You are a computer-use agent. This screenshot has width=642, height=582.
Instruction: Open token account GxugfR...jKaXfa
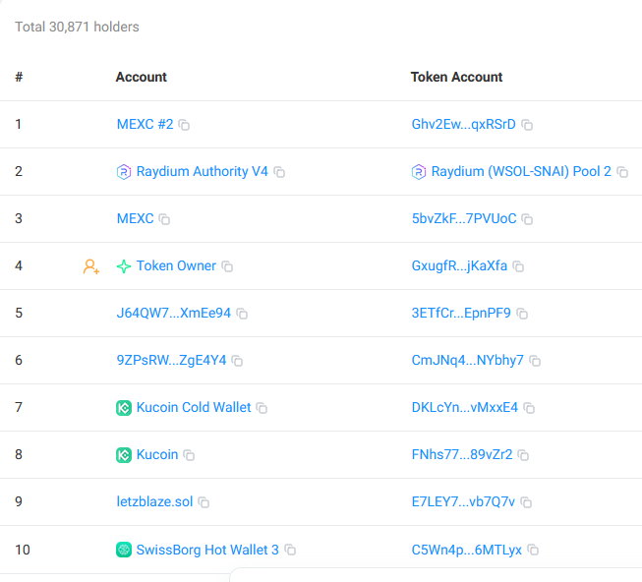459,265
